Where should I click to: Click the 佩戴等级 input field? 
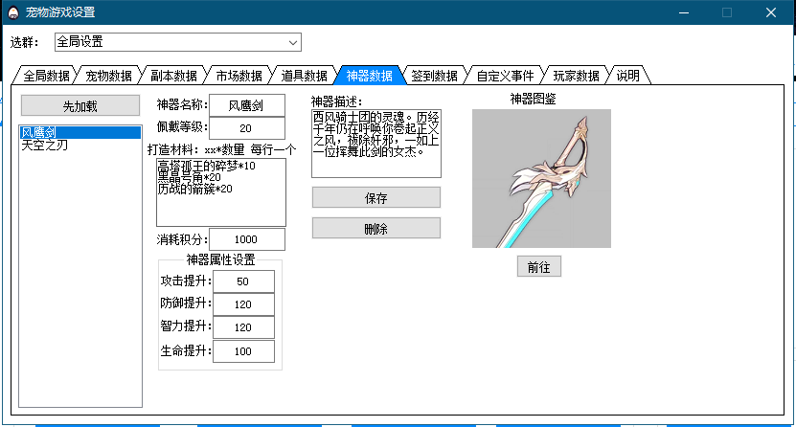tap(246, 127)
